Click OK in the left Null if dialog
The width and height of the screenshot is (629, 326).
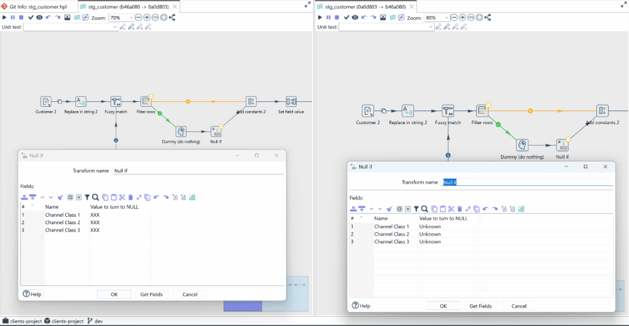[x=114, y=294]
